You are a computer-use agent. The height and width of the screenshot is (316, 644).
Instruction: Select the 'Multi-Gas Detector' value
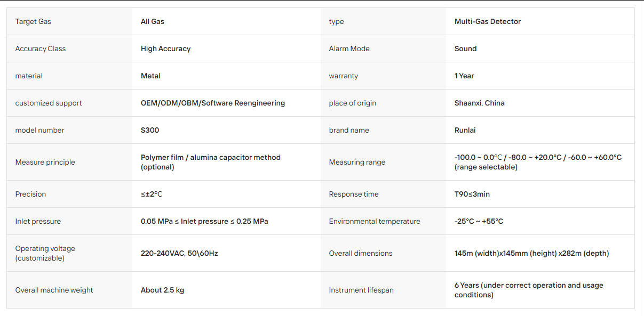click(488, 22)
